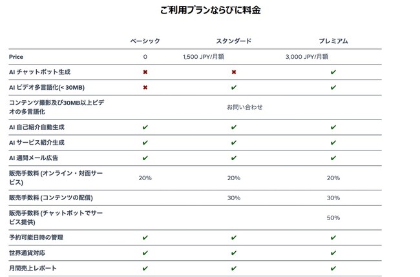Click Basic checkmark for 月間売上レポート
This screenshot has height=277, width=420.
(x=145, y=268)
